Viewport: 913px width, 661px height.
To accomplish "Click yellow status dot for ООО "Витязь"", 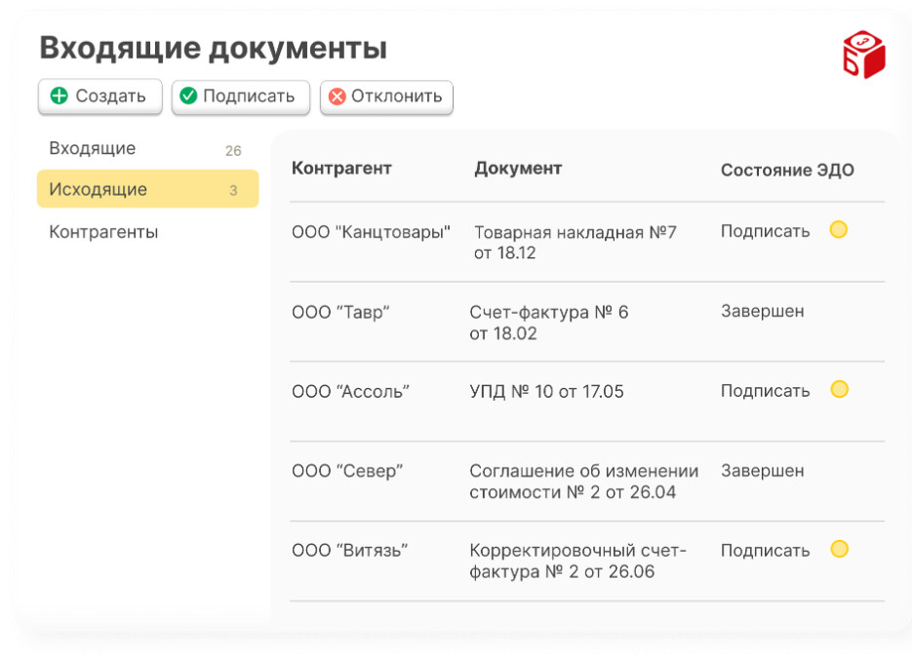I will click(x=838, y=550).
